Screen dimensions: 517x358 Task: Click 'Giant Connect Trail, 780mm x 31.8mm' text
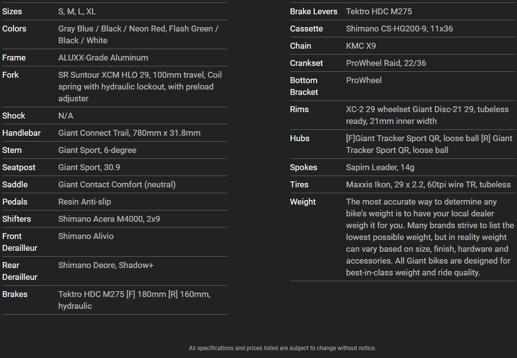click(129, 133)
